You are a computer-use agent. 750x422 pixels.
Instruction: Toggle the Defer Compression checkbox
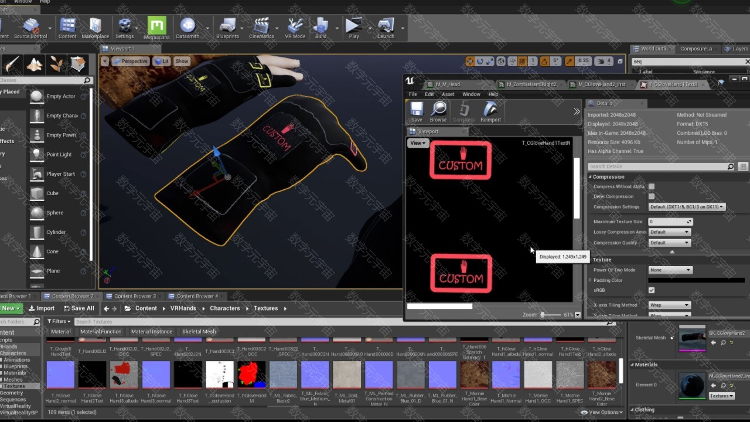pyautogui.click(x=652, y=196)
